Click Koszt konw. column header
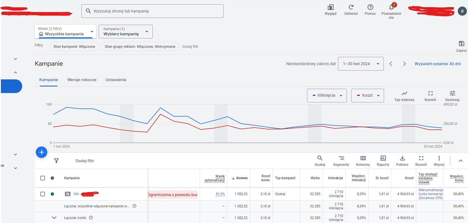This screenshot has height=223, width=468. (x=266, y=178)
